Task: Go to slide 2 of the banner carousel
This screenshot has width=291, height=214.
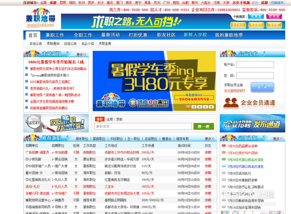Action: pos(194,107)
